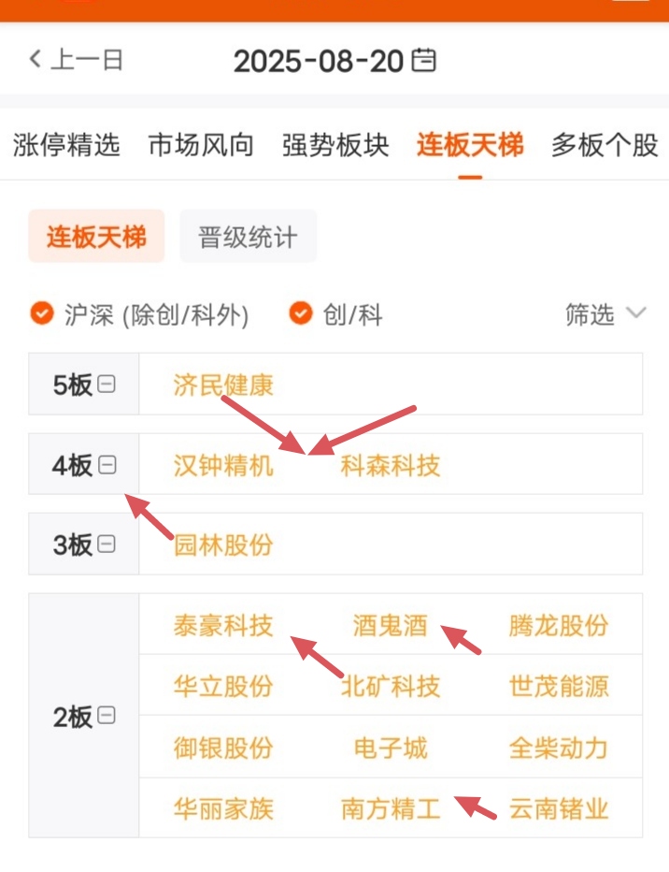Viewport: 669px width, 872px height.
Task: Tap the back chevron beside 上一日
Action: point(35,59)
